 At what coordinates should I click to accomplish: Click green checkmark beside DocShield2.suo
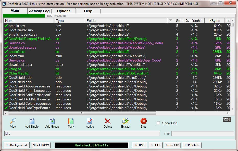point(6,30)
